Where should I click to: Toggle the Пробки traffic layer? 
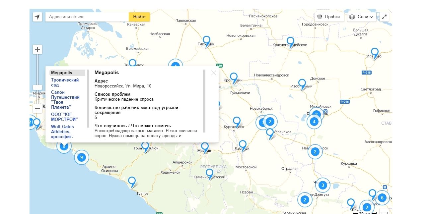coord(329,17)
